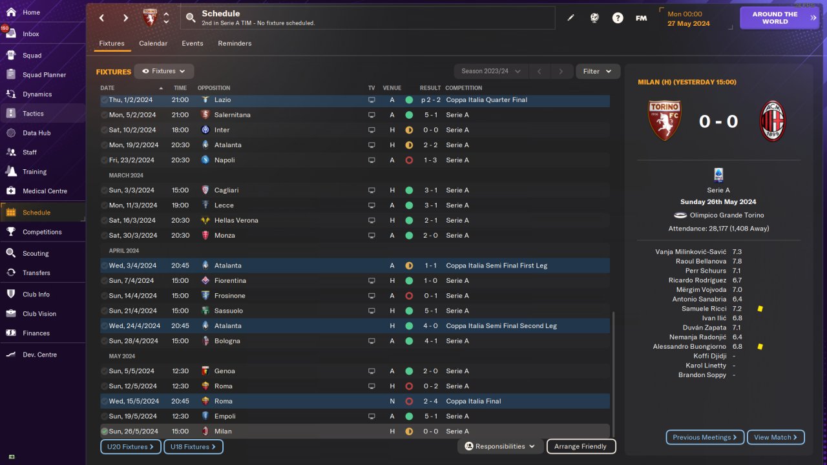Open the Season 2023/24 dropdown
The width and height of the screenshot is (827, 465).
tap(491, 71)
